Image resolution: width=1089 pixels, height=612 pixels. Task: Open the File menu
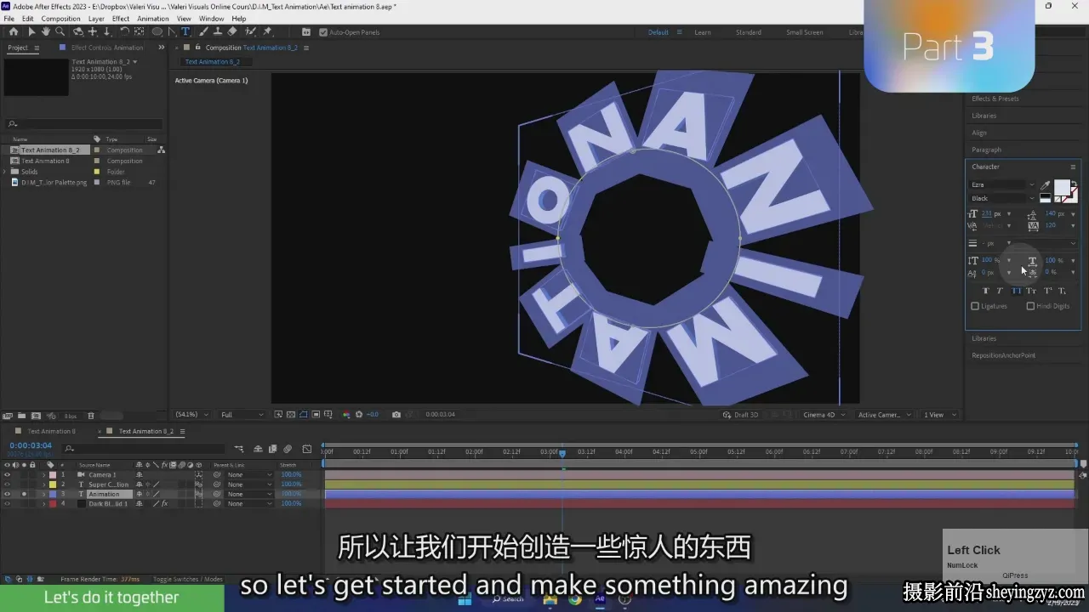(9, 19)
